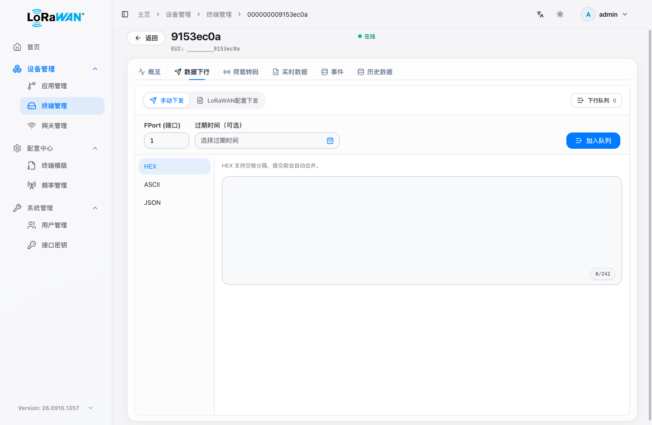Click the 返回 back button

(146, 38)
